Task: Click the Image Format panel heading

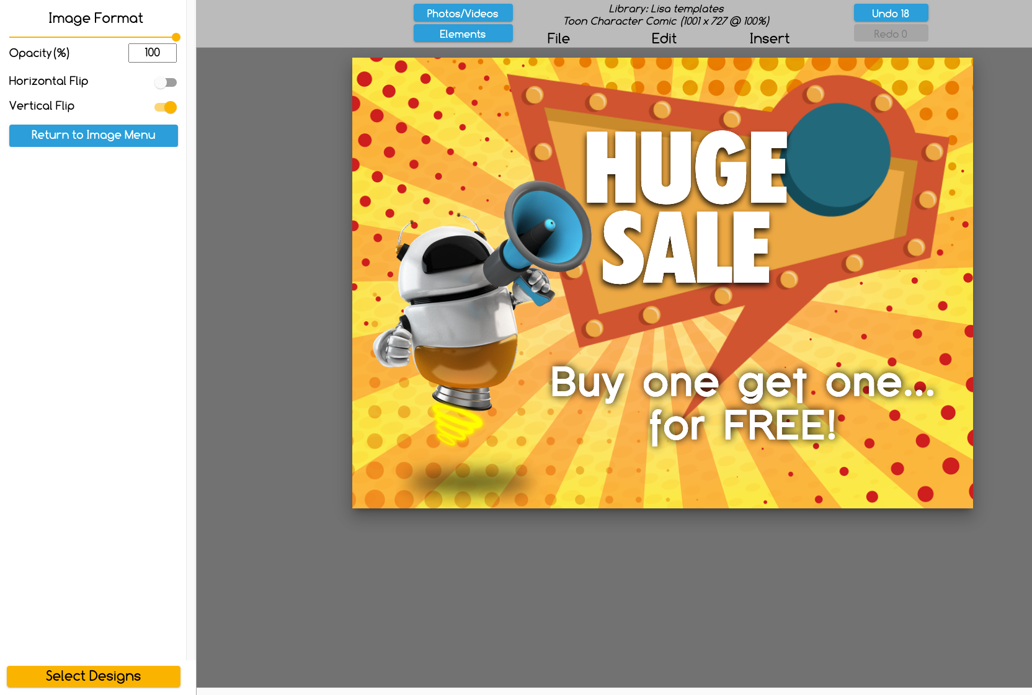Action: click(96, 18)
